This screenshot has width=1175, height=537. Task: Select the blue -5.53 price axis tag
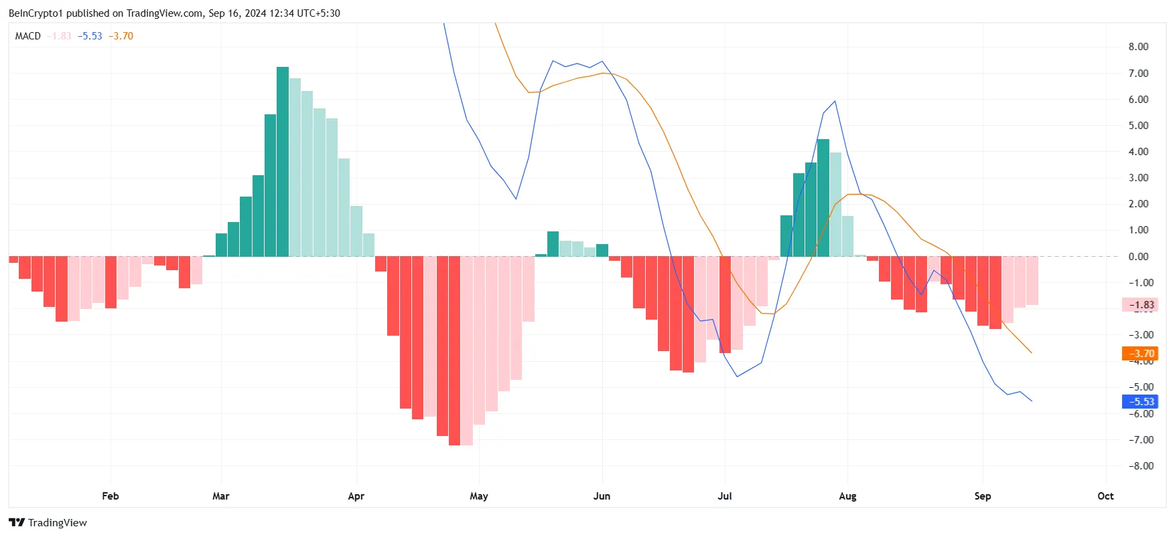pos(1139,401)
